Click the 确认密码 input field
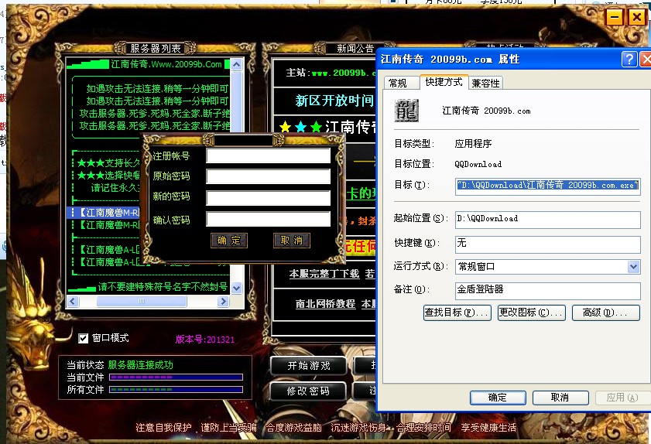This screenshot has width=651, height=444. [x=268, y=219]
